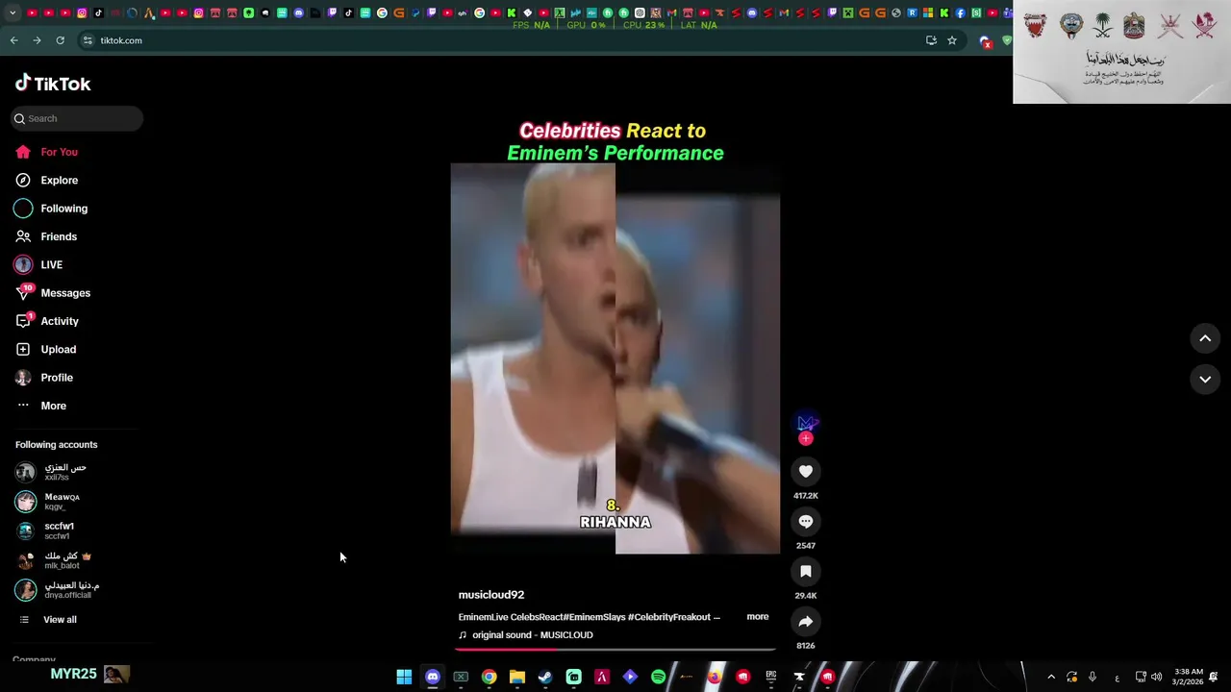Open original sound - MUSICLOUD link
The image size is (1231, 692).
[x=526, y=635]
